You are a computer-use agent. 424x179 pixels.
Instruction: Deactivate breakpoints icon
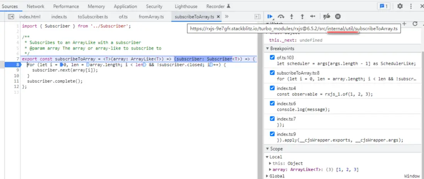327,17
